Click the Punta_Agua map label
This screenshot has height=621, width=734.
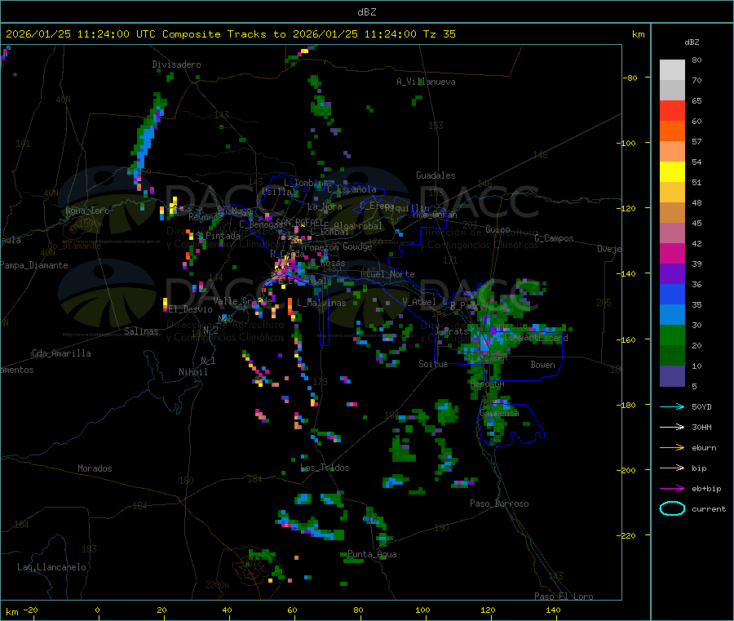[372, 554]
